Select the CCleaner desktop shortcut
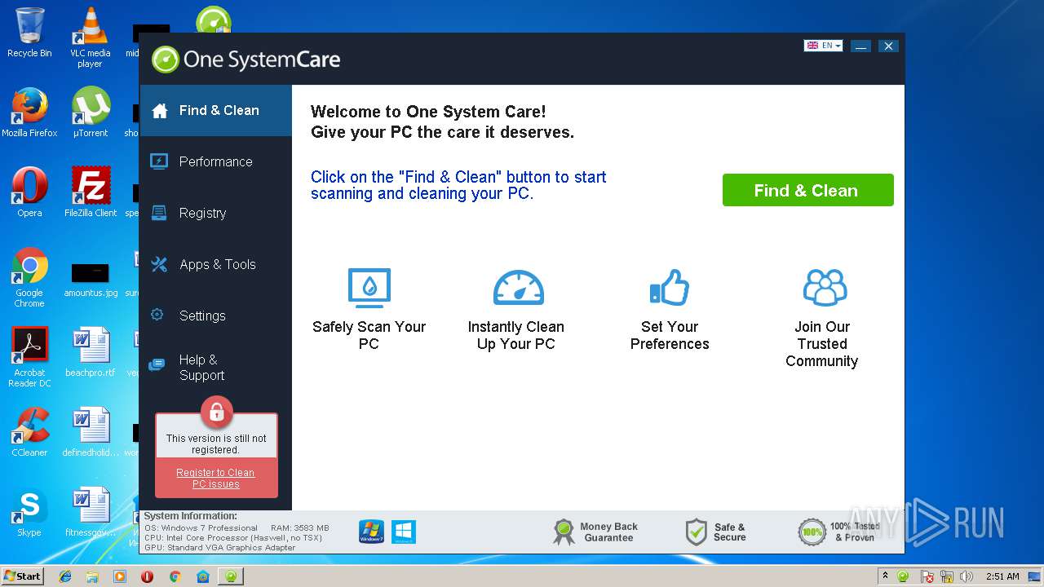The height and width of the screenshot is (587, 1044). [x=29, y=432]
